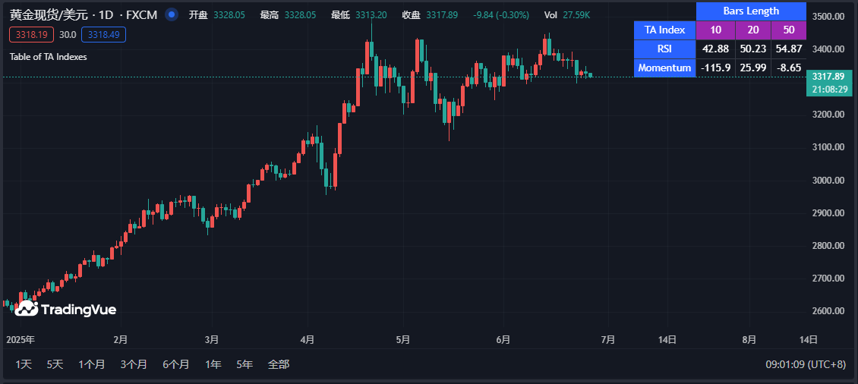The width and height of the screenshot is (858, 384).
Task: Click the 7月 time axis label
Action: click(x=607, y=339)
